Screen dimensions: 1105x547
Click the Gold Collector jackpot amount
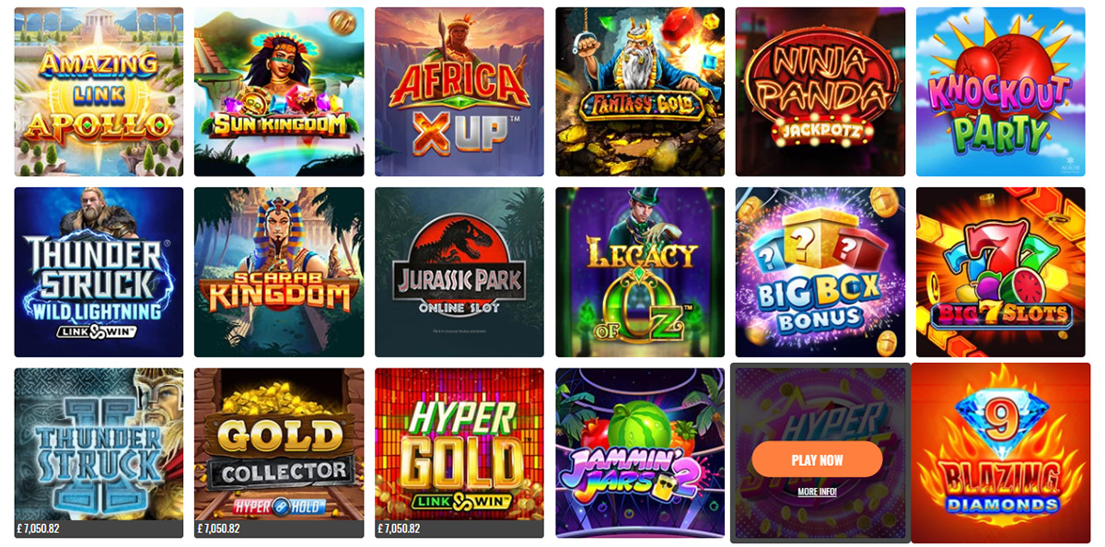coord(219,529)
